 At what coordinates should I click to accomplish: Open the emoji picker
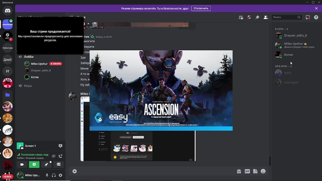click(x=263, y=171)
